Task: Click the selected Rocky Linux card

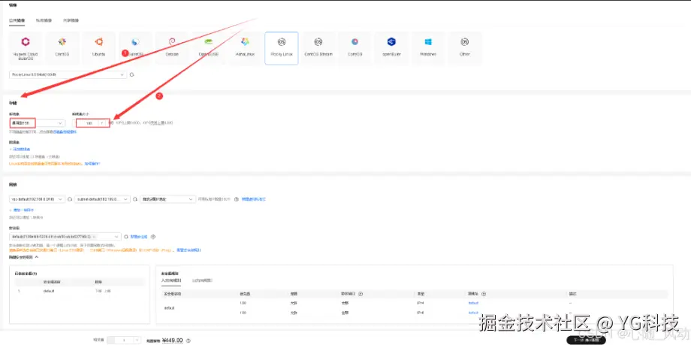Action: (282, 48)
